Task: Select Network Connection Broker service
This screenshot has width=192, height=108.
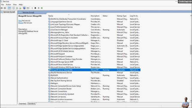Action: (x=94, y=89)
